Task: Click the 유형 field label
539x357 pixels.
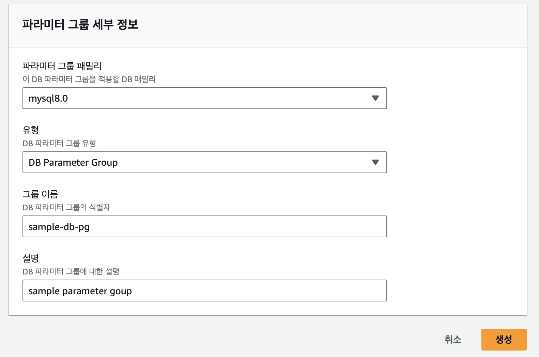Action: coord(31,130)
